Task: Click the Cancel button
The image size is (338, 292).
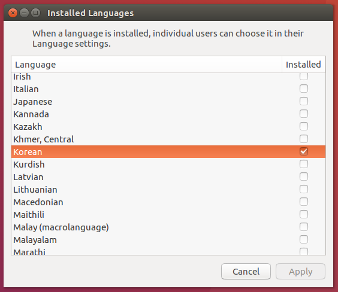Action: [x=246, y=272]
